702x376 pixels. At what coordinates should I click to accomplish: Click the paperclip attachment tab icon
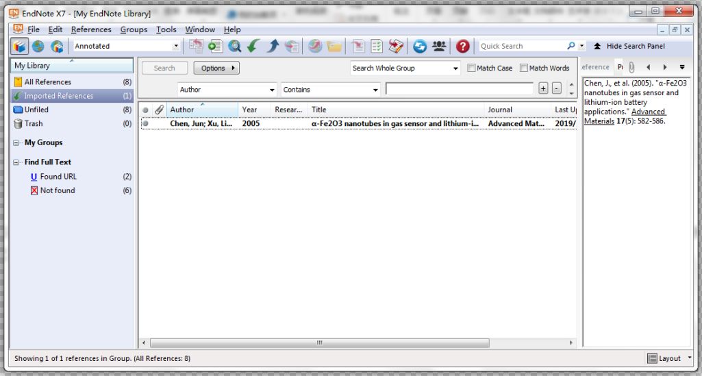631,68
